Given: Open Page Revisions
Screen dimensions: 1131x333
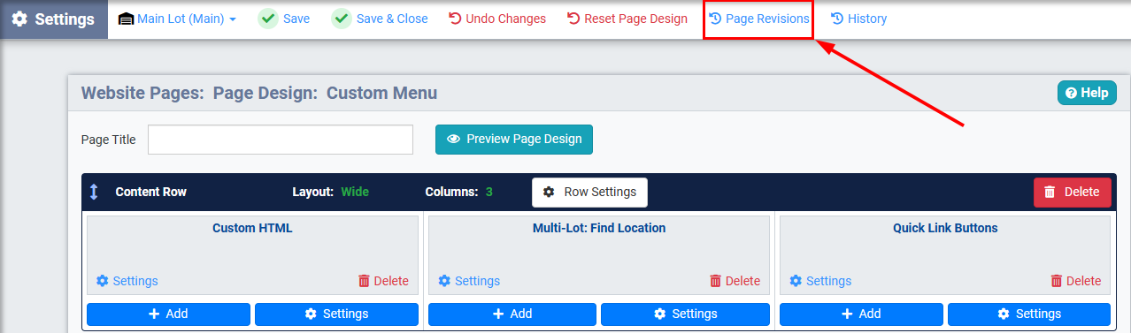Looking at the screenshot, I should tap(759, 19).
